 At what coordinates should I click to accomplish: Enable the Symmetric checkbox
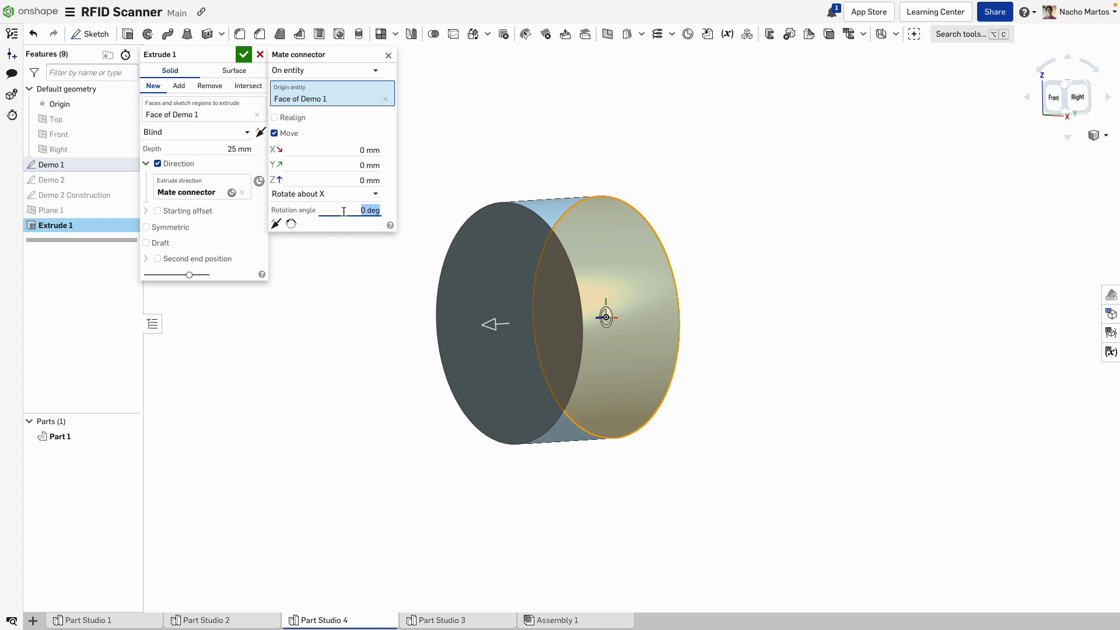point(146,228)
